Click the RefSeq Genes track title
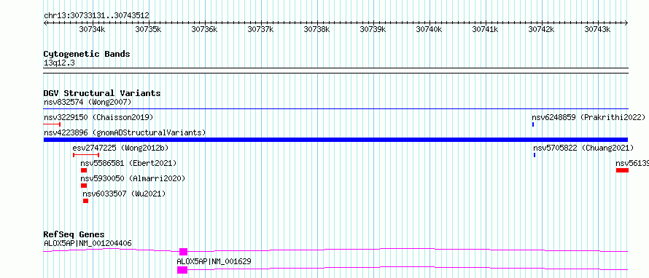The width and height of the screenshot is (649, 278). click(74, 234)
